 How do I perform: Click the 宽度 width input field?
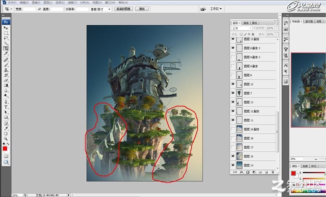click(29, 9)
